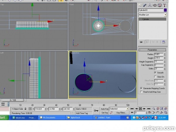Click the Cylinder03 object name field
176x132 pixels.
(x=151, y=10)
